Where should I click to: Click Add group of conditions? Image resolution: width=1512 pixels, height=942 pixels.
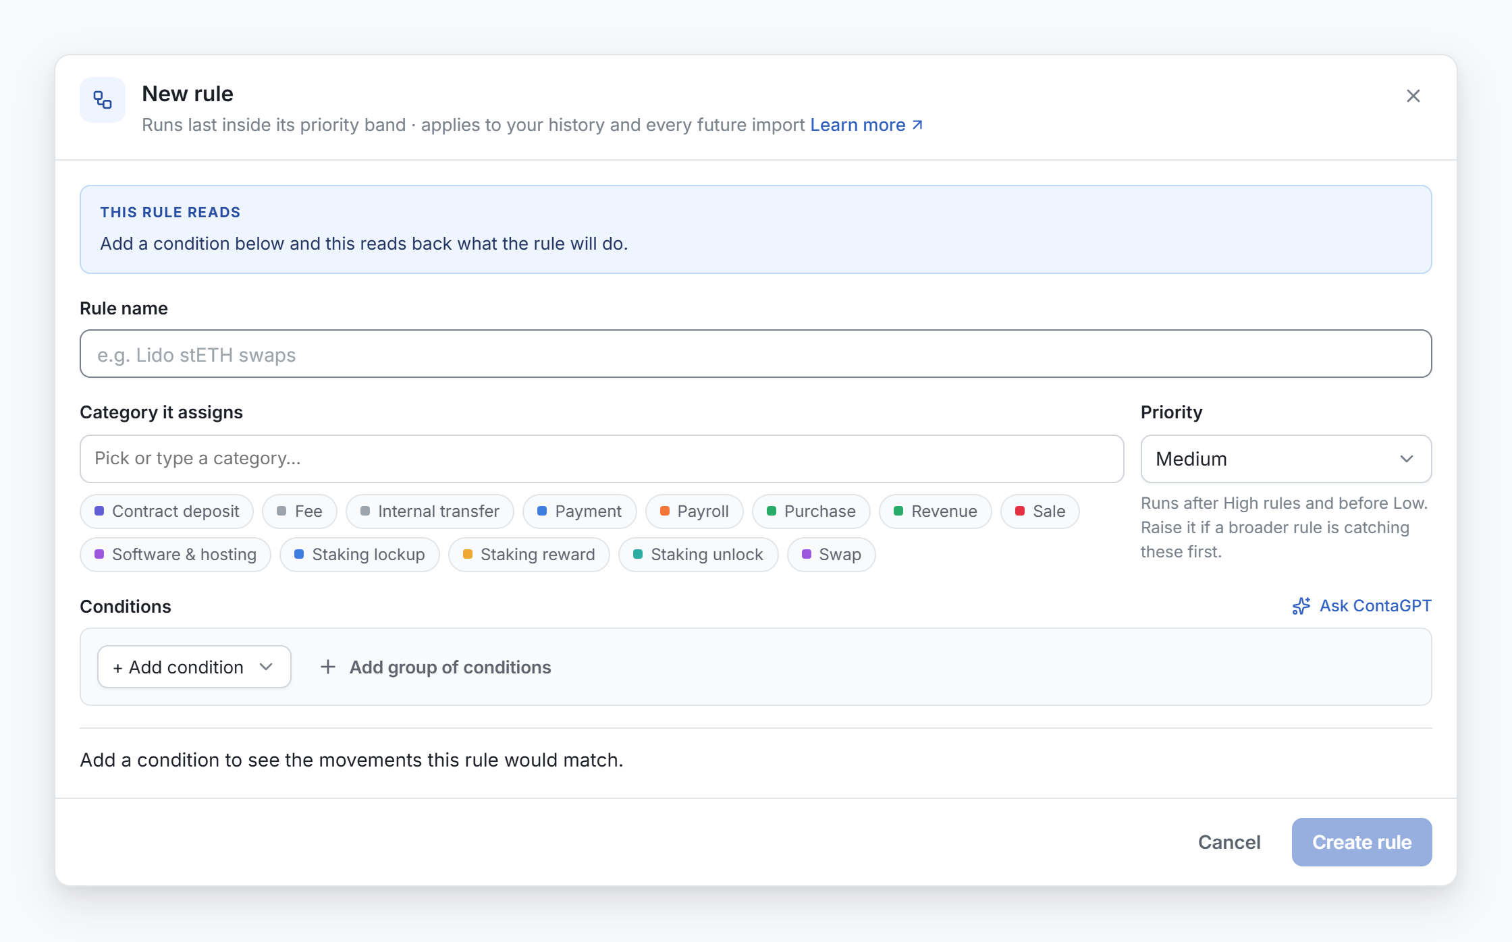(435, 667)
